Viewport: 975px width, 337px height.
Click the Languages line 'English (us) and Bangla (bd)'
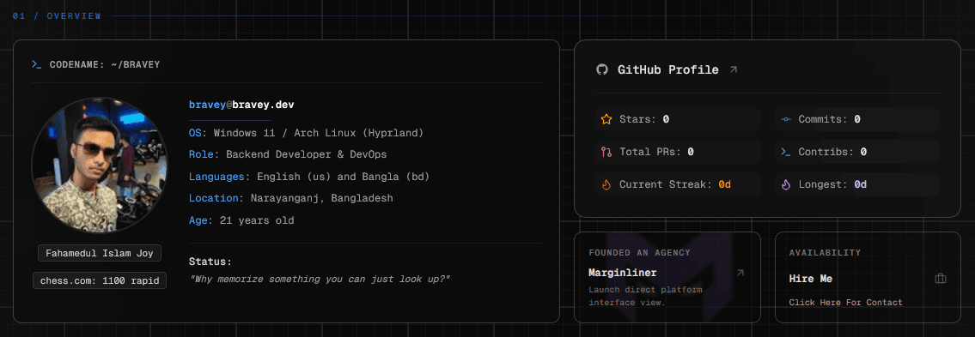(309, 177)
